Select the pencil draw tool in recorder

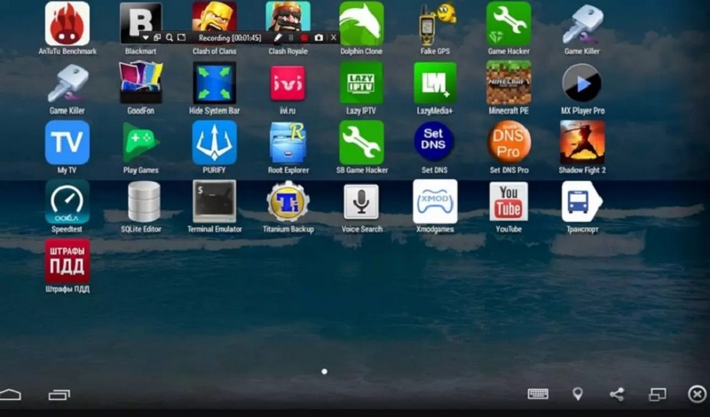point(278,37)
